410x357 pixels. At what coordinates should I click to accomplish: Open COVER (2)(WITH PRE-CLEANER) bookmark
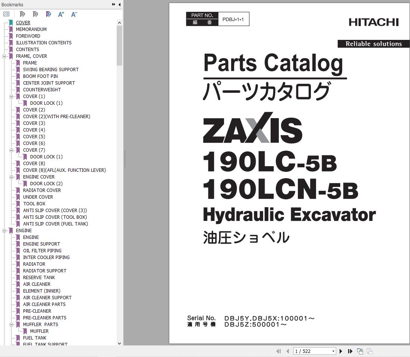tap(57, 117)
